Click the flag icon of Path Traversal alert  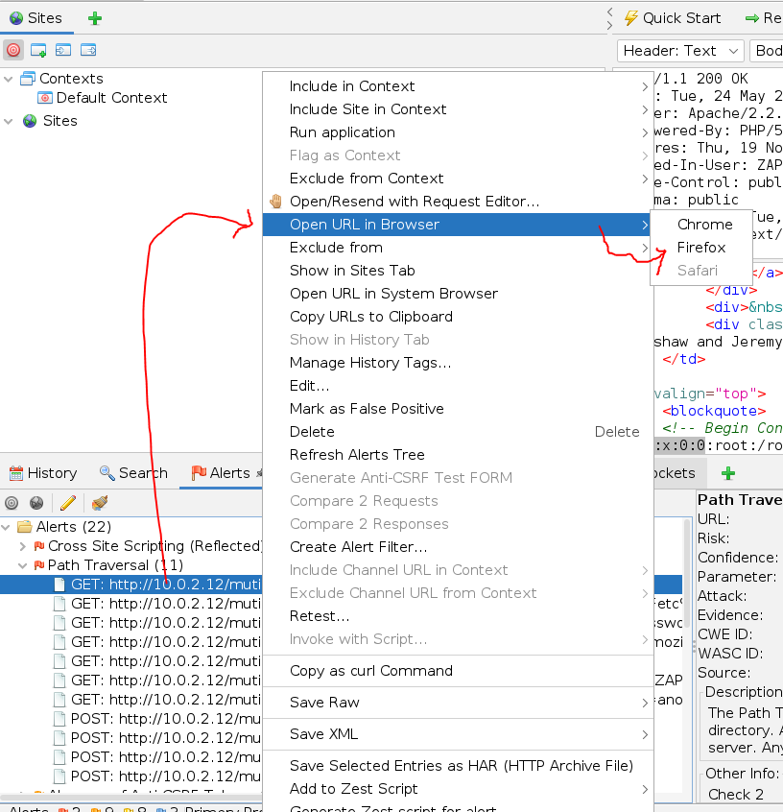(x=39, y=565)
